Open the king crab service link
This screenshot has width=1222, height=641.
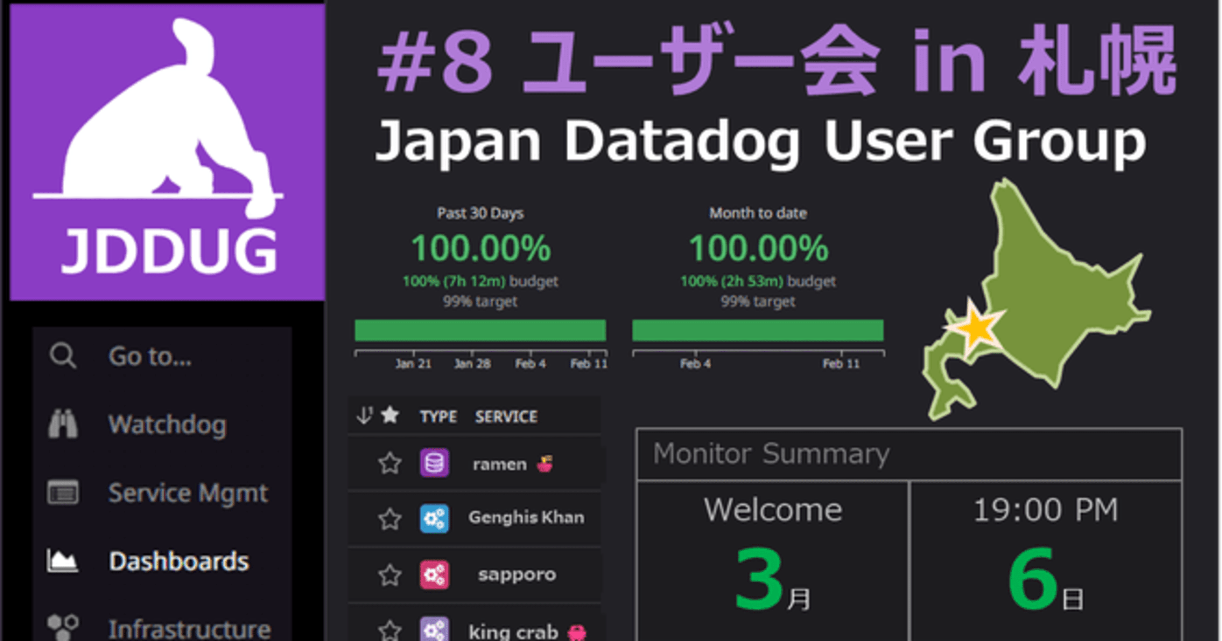point(513,632)
